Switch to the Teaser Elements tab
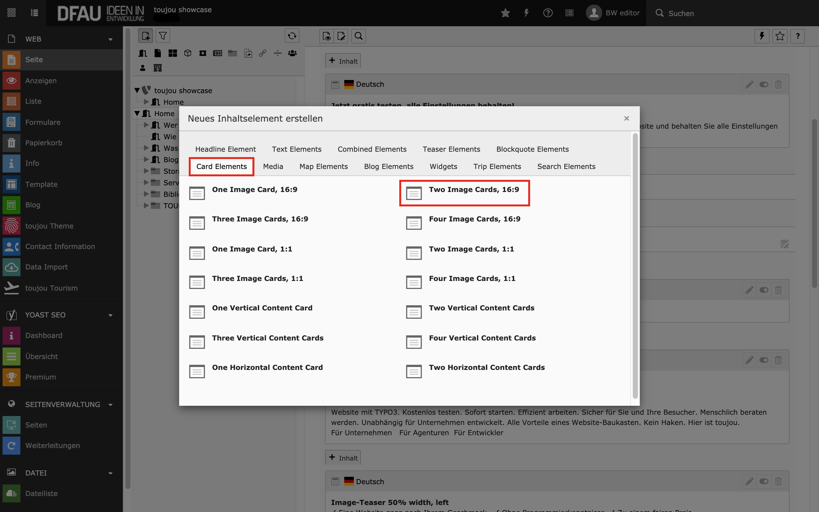The width and height of the screenshot is (819, 512). pyautogui.click(x=451, y=149)
